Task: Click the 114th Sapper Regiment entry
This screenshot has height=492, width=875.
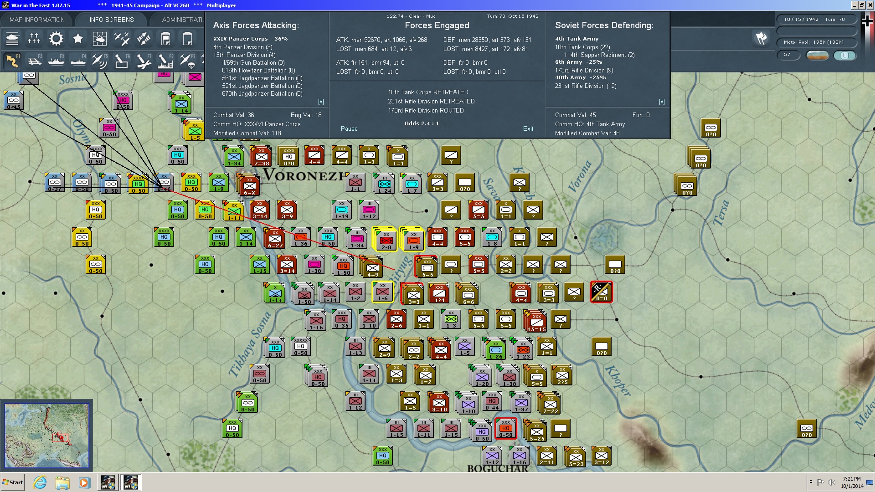Action: coord(599,55)
